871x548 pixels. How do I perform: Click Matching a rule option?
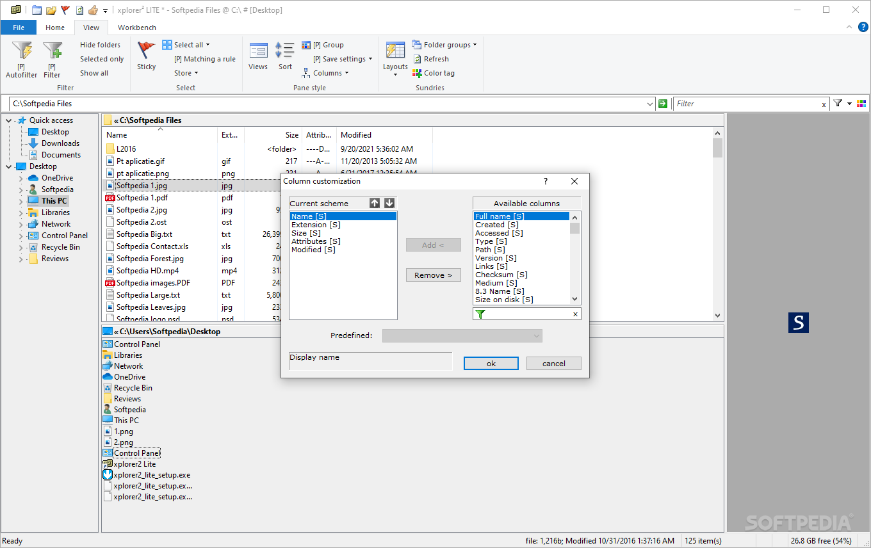[205, 59]
